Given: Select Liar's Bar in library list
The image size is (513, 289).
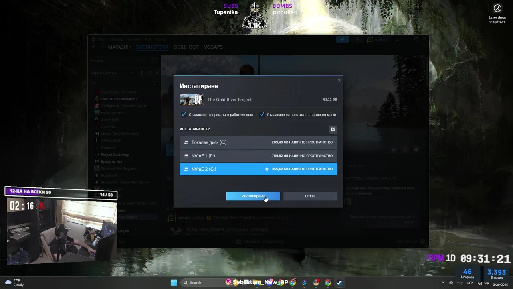Looking at the screenshot, I should (108, 126).
